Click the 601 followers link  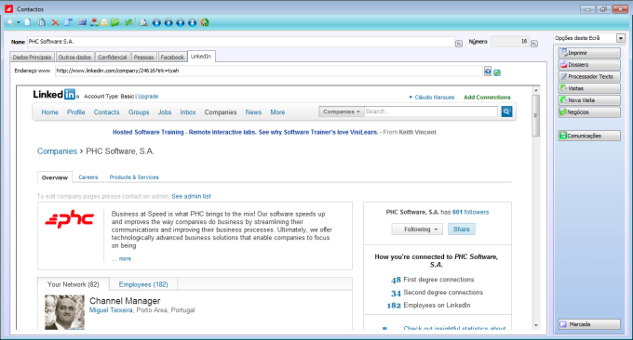click(470, 212)
